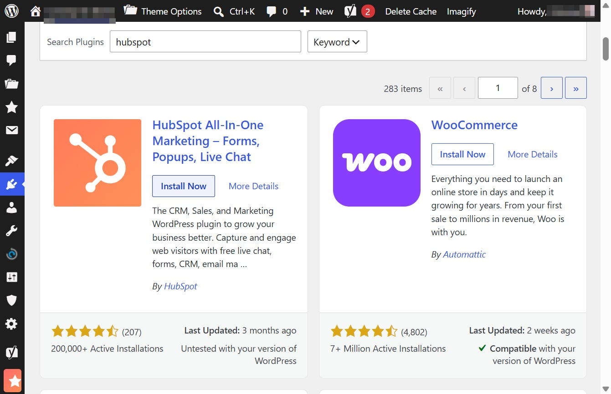Screen dimensions: 611x394
Task: Click the current page number field
Action: click(498, 88)
